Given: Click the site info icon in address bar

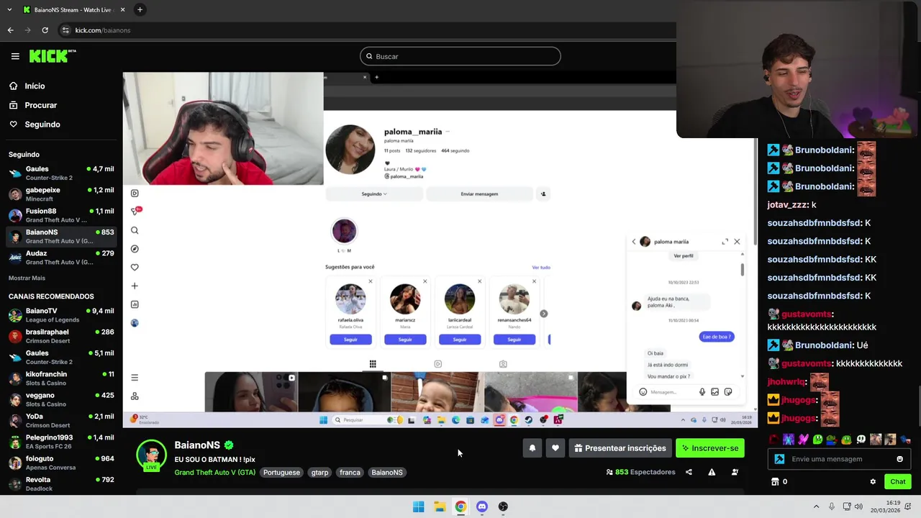Looking at the screenshot, I should click(65, 30).
